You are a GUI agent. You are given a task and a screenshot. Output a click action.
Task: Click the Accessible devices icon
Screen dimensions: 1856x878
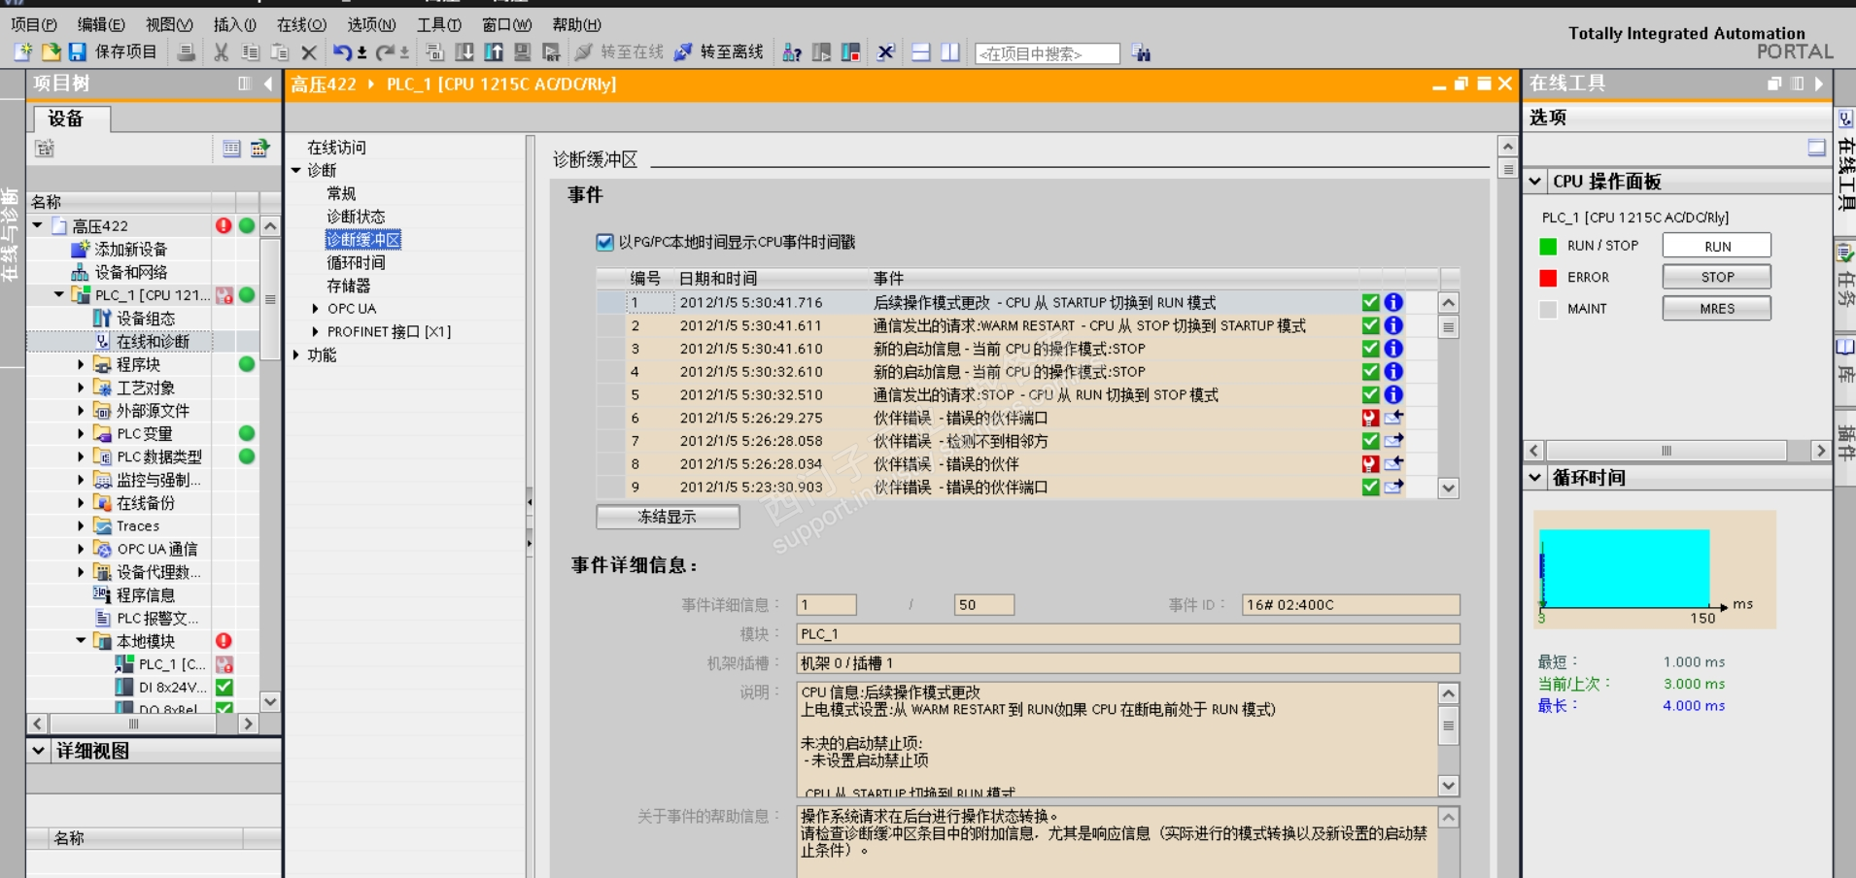tap(792, 52)
